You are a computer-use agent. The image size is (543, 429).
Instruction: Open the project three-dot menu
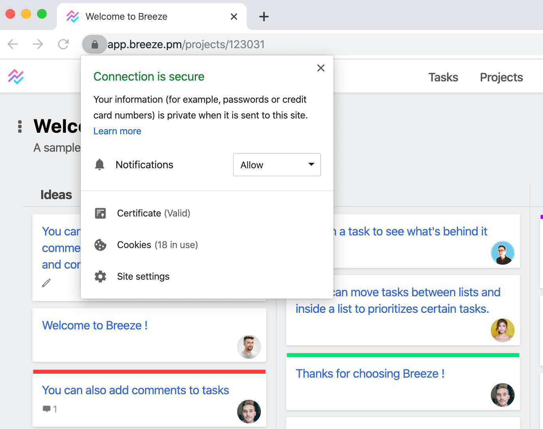(20, 126)
